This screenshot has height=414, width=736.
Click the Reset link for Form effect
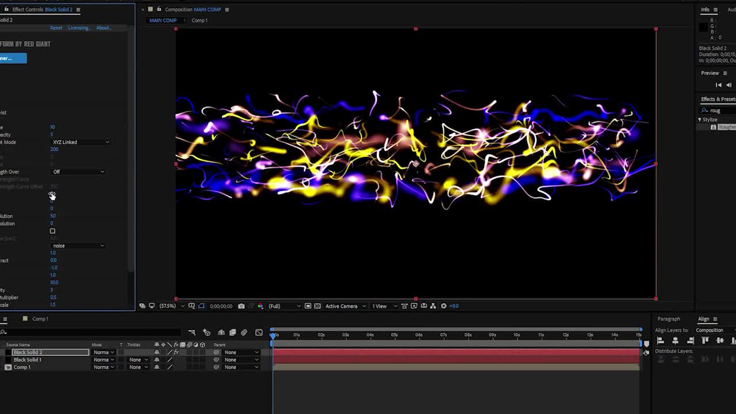[56, 28]
